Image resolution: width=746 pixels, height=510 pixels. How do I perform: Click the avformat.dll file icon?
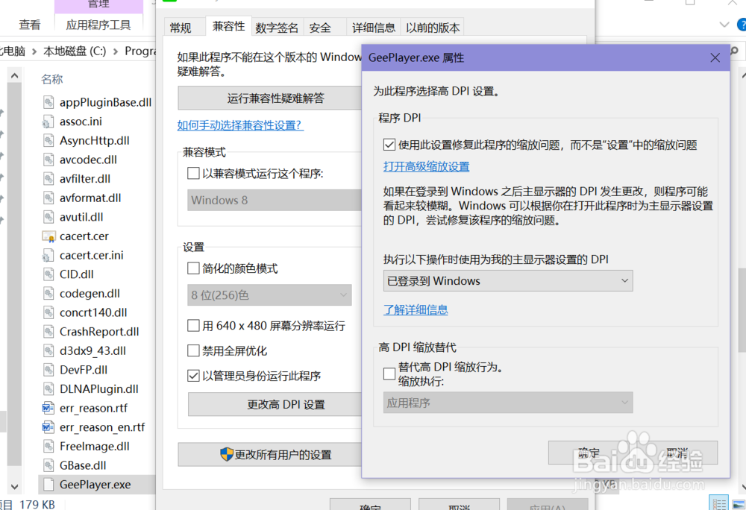[x=48, y=198]
